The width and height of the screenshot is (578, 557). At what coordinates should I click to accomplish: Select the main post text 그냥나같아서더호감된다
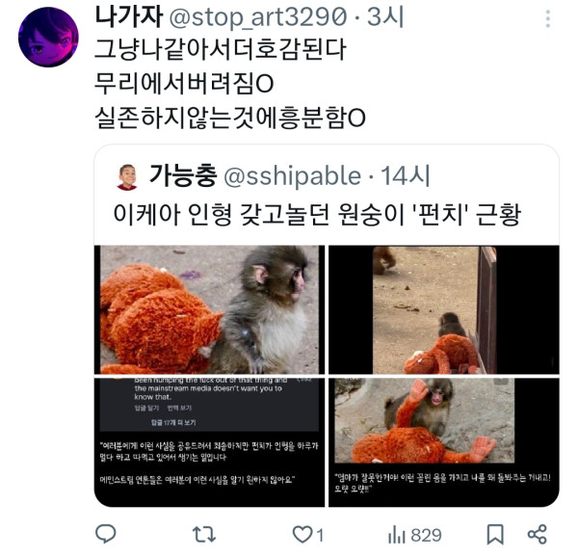coord(221,50)
